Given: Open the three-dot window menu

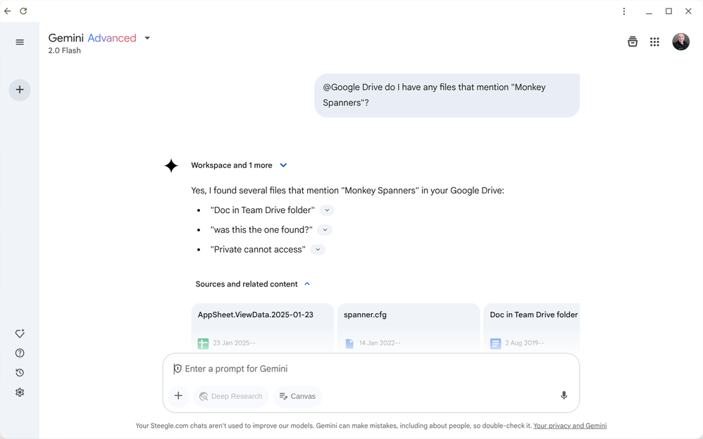Looking at the screenshot, I should tap(623, 11).
